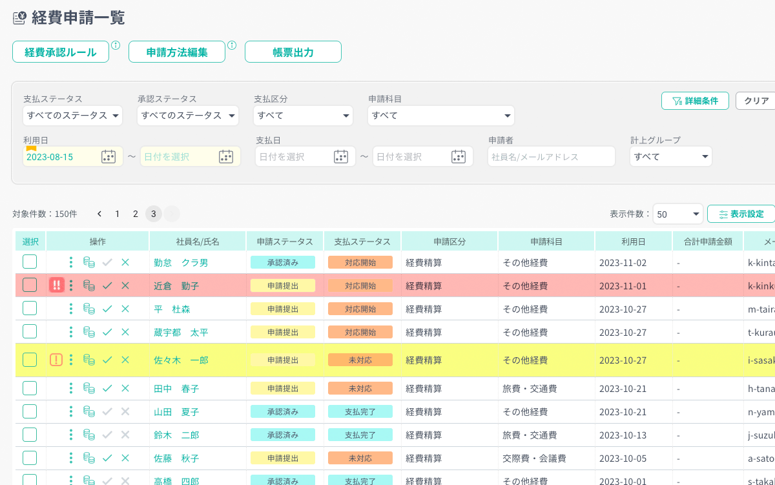
Task: Change 表示件数 dropdown showing 50
Action: coord(677,214)
